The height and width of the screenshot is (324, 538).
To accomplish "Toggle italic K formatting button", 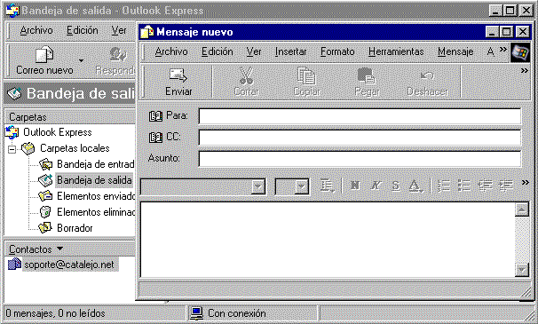I will (x=376, y=186).
